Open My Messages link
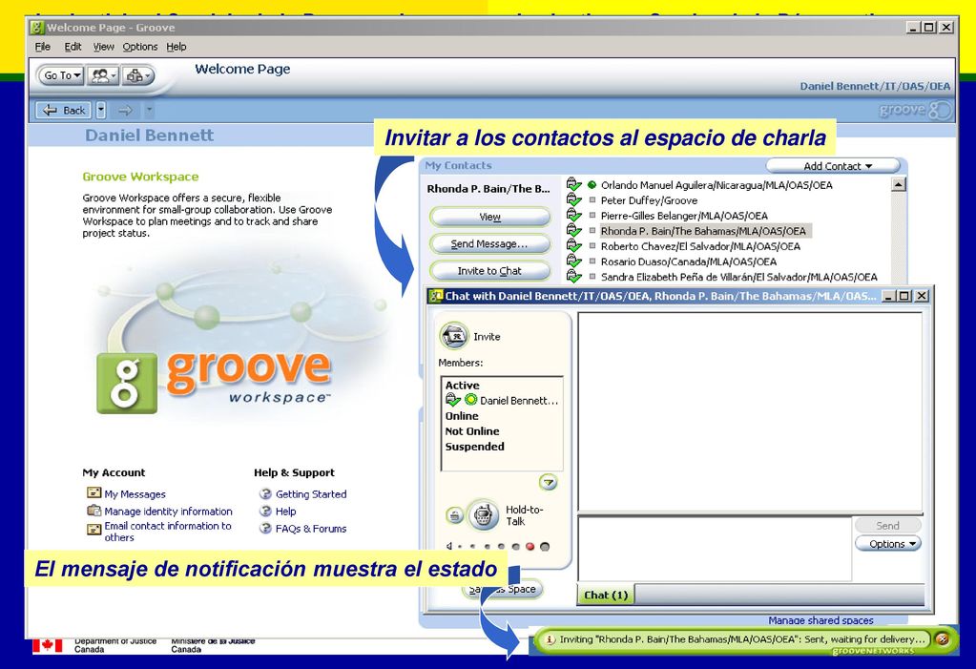 pos(135,494)
